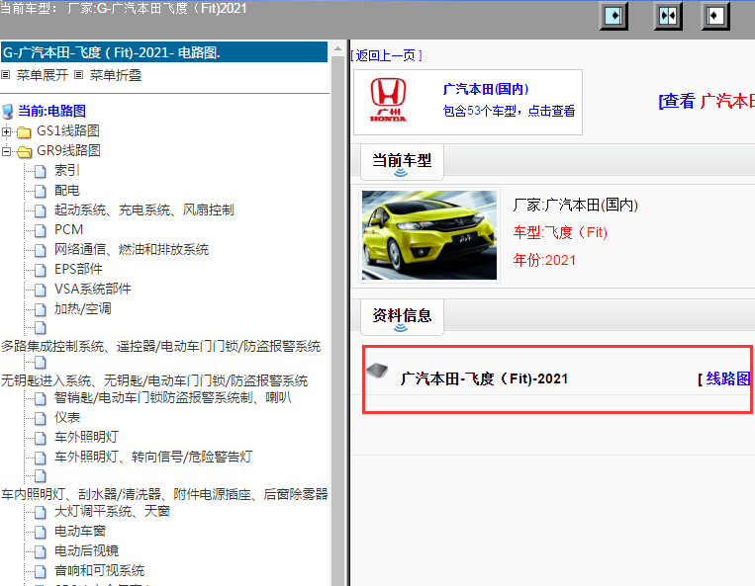Click the 菜单折叠 menu option
This screenshot has height=586, width=755.
point(116,75)
